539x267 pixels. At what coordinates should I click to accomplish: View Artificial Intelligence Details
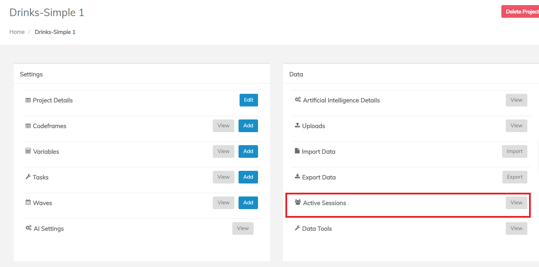516,100
